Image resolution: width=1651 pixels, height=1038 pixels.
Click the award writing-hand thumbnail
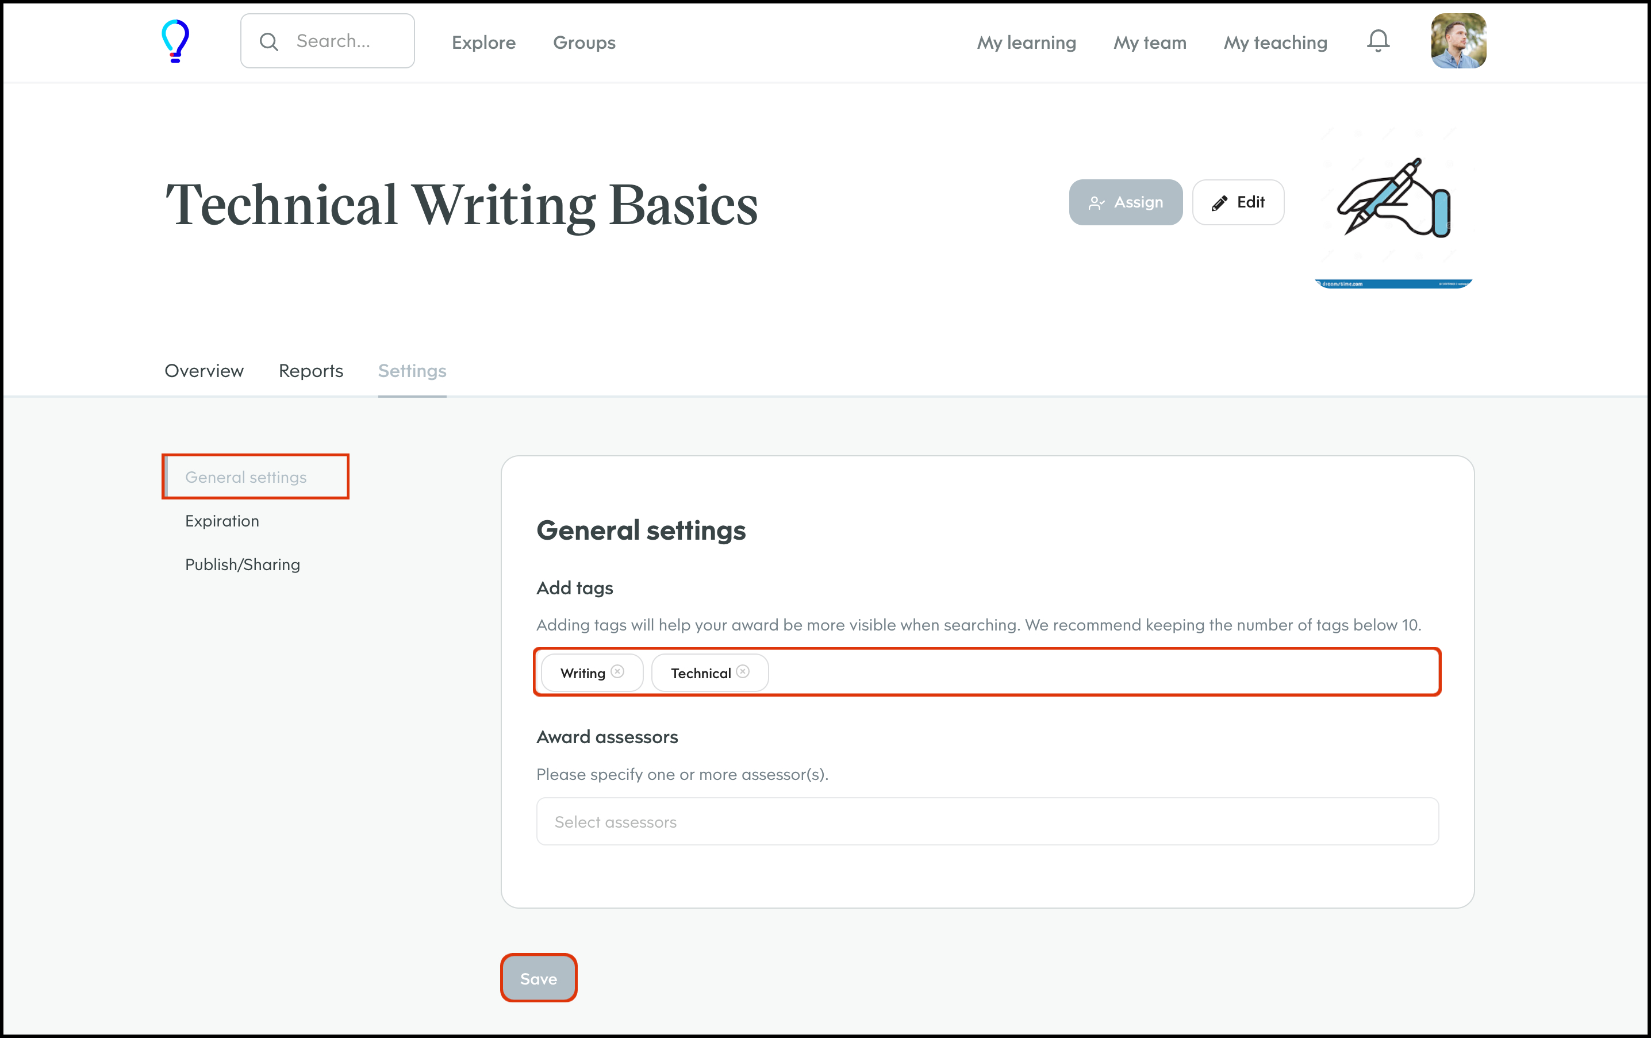click(1393, 200)
